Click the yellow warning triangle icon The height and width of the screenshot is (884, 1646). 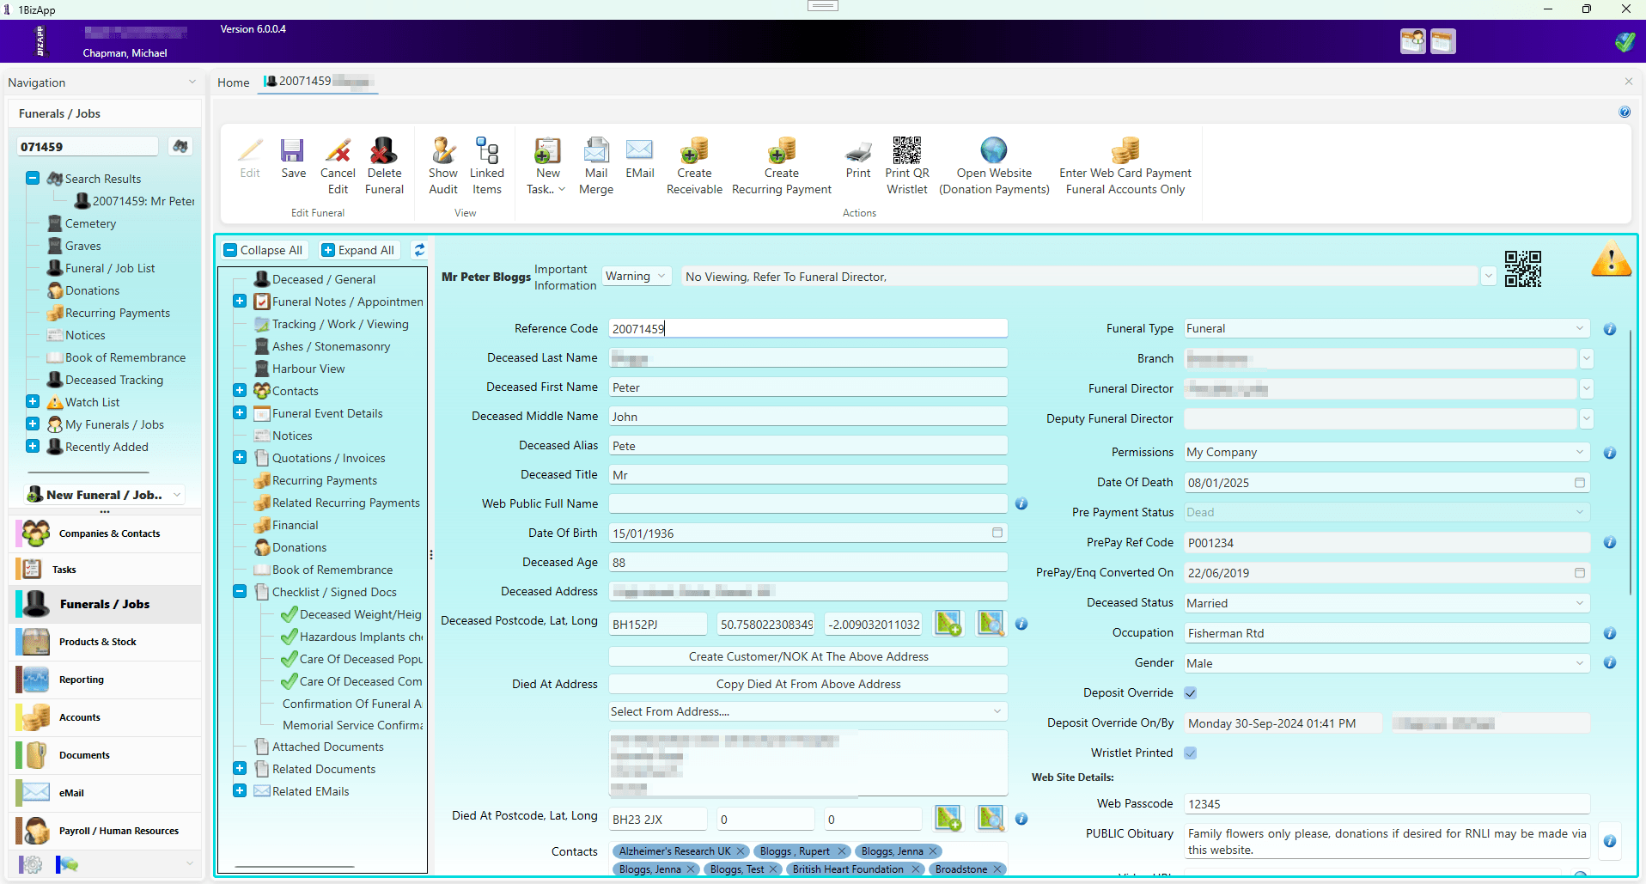coord(1611,259)
